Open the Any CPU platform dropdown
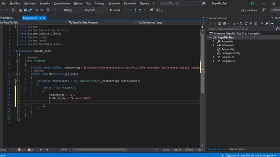 (95, 10)
